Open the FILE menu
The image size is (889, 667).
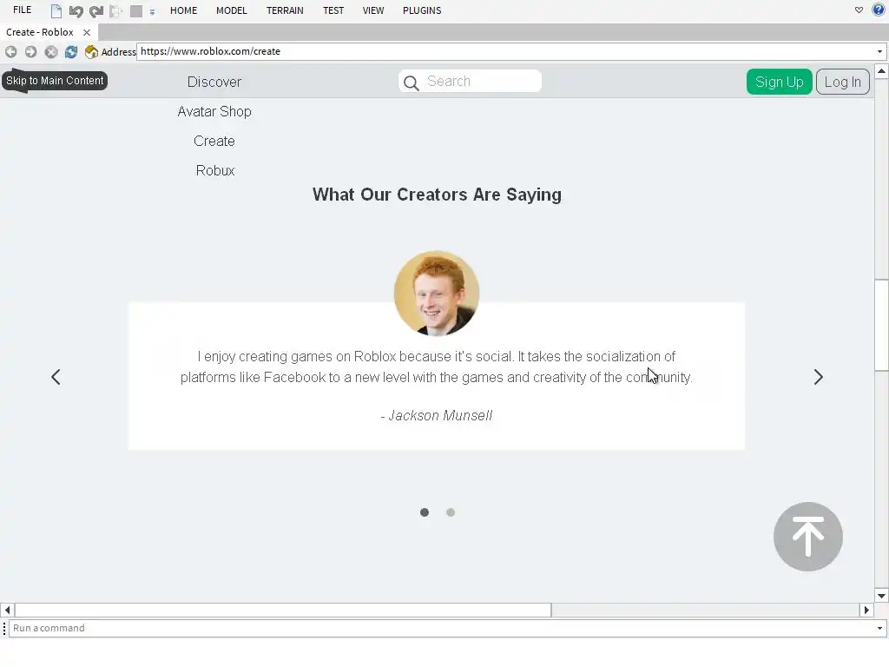click(x=22, y=10)
